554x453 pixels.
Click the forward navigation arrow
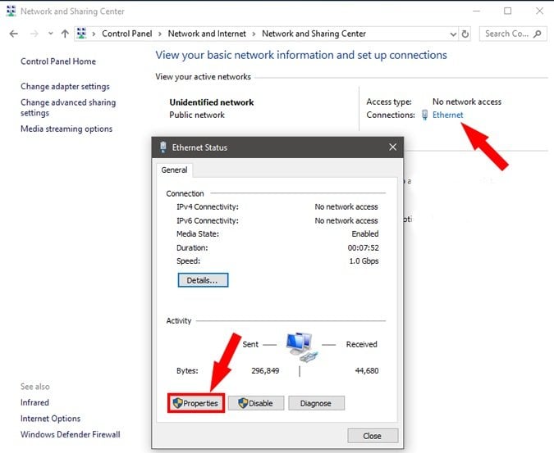point(34,34)
